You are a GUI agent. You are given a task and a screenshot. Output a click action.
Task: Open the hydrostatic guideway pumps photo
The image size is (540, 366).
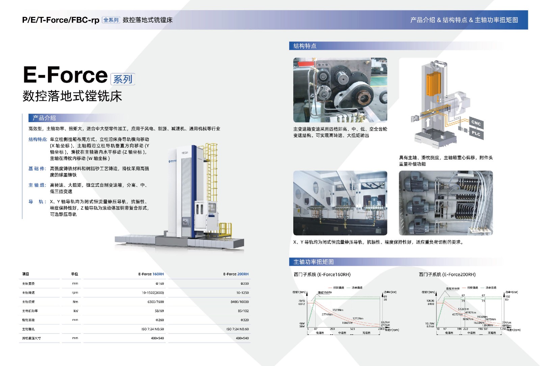pos(340,203)
